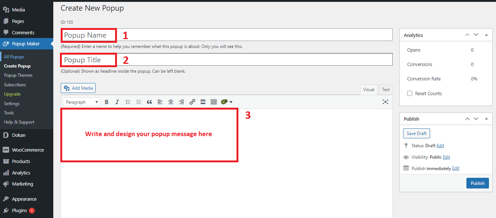Enable distraction-free fullscreen editor mode
Screen dimensions: 496x218
385,102
